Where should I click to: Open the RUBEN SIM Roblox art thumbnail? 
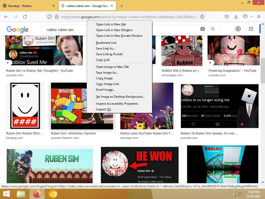[x=182, y=51]
